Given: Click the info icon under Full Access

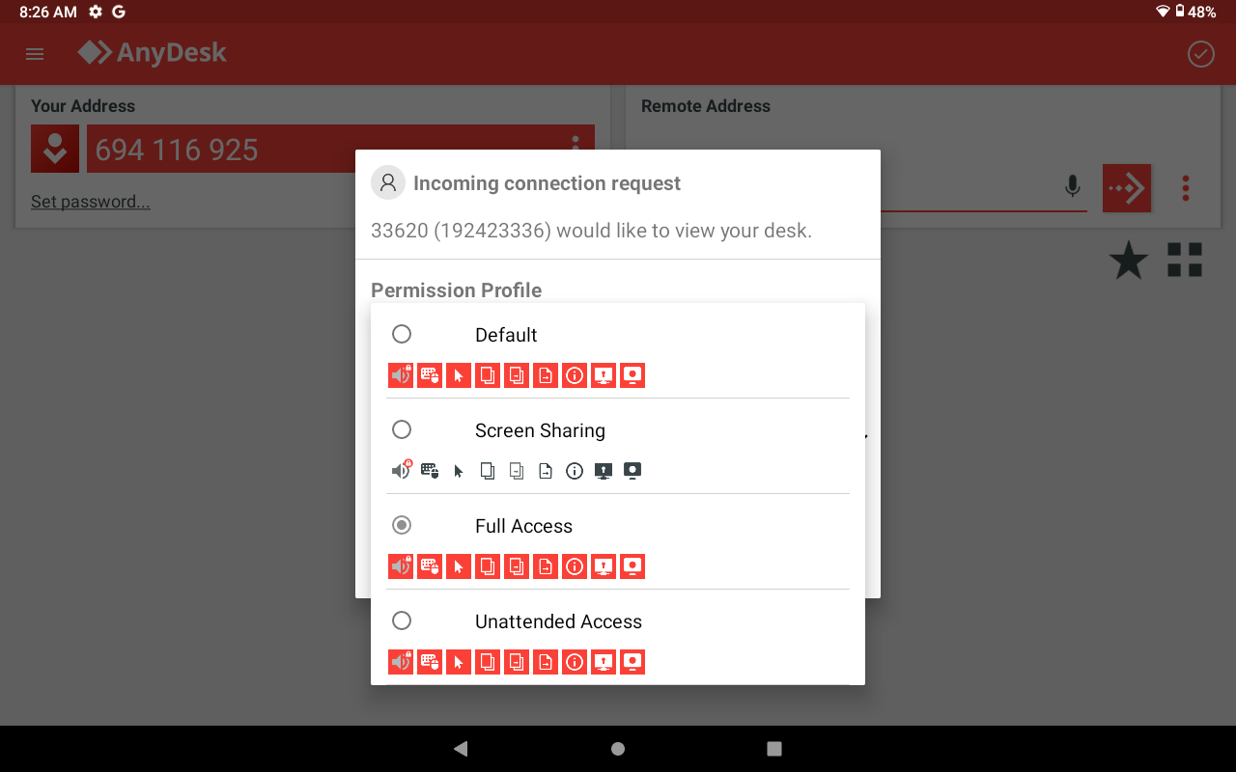Looking at the screenshot, I should [x=575, y=566].
